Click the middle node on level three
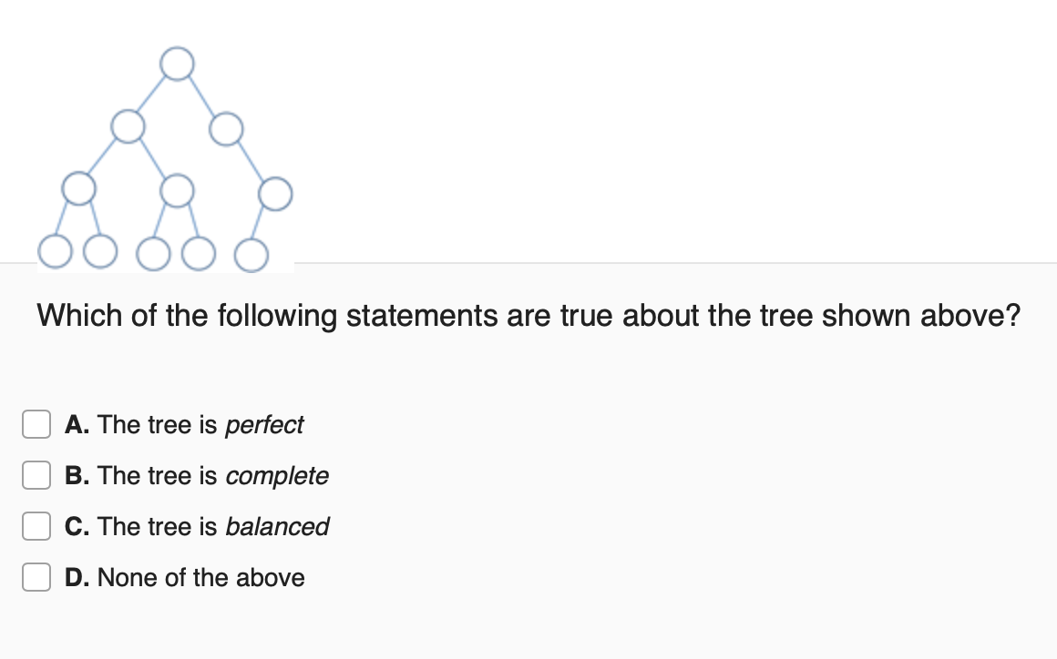Image resolution: width=1057 pixels, height=659 pixels. (x=178, y=191)
